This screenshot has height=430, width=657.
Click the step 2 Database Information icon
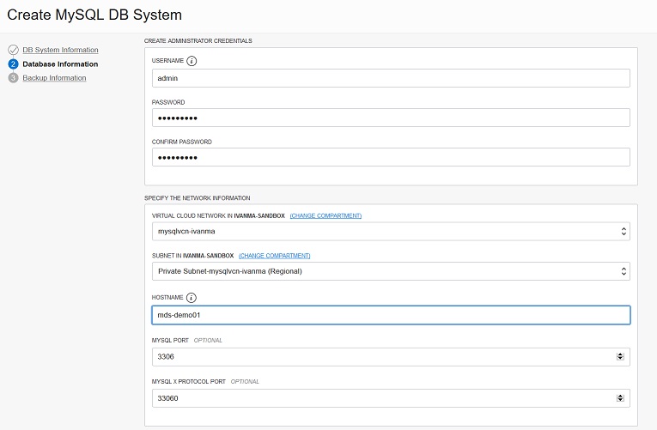pos(13,64)
